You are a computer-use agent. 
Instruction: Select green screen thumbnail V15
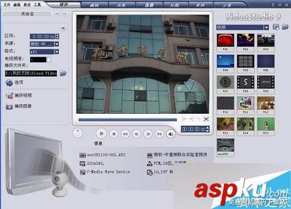[x=265, y=126]
